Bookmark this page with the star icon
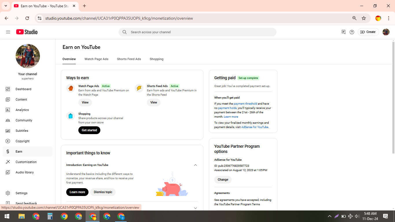 click(x=364, y=18)
